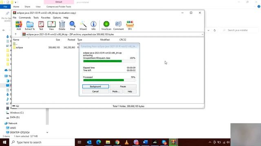Image resolution: width=261 pixels, height=146 pixels.
Task: Select the View toolbar icon
Action: [x=51, y=26]
